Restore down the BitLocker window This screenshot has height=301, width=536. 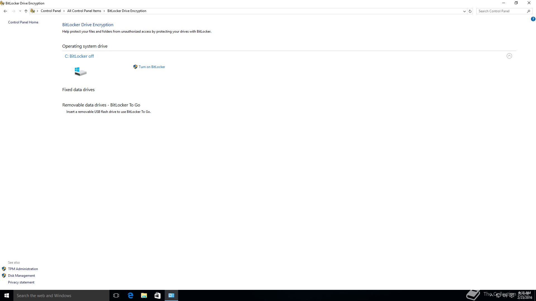click(516, 3)
